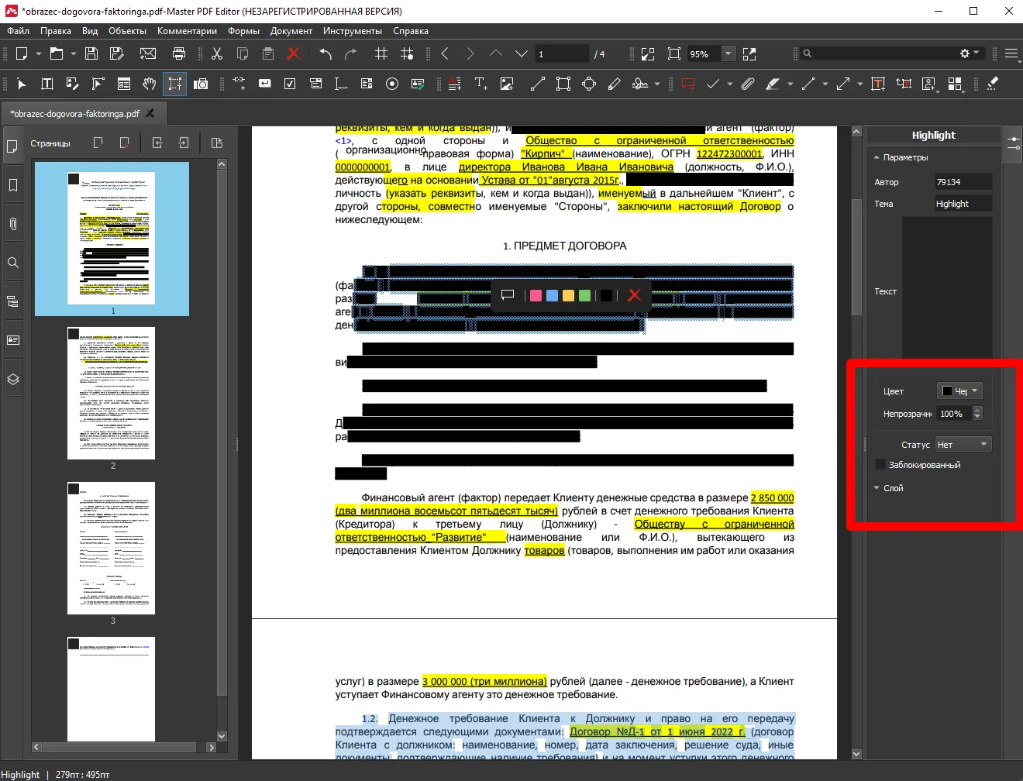Delete highlight with red X in popup

[x=634, y=295]
